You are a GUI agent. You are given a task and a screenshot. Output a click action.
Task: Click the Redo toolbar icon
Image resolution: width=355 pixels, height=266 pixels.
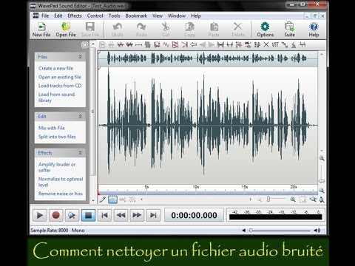[141, 27]
